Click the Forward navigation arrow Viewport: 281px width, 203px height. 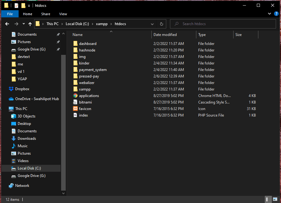pyautogui.click(x=16, y=24)
